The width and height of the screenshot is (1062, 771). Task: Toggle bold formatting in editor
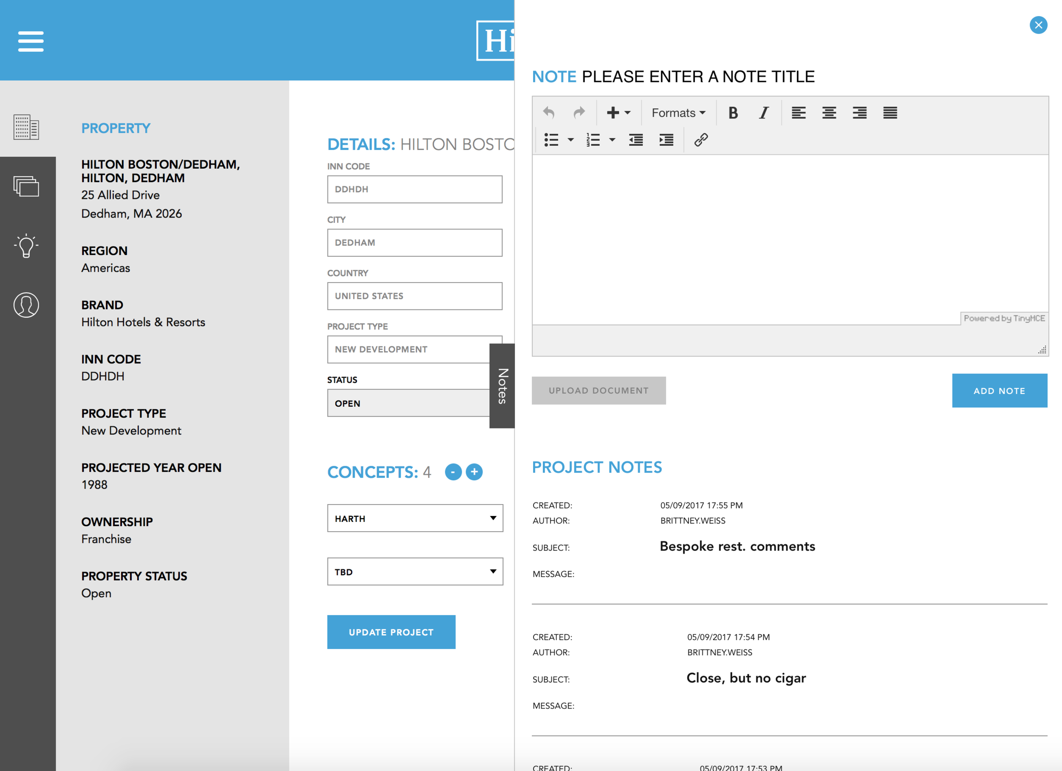(733, 113)
